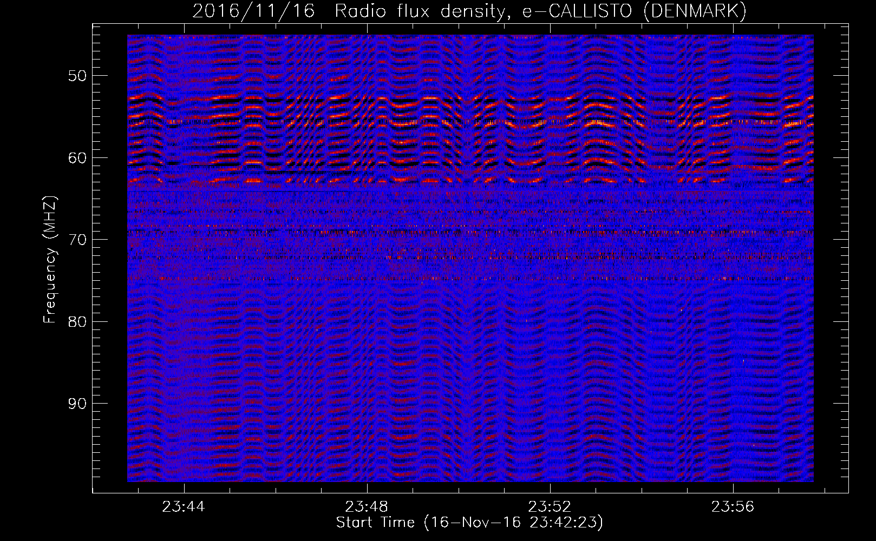
Task: Click the 80 frequency tick label
Action: [77, 321]
